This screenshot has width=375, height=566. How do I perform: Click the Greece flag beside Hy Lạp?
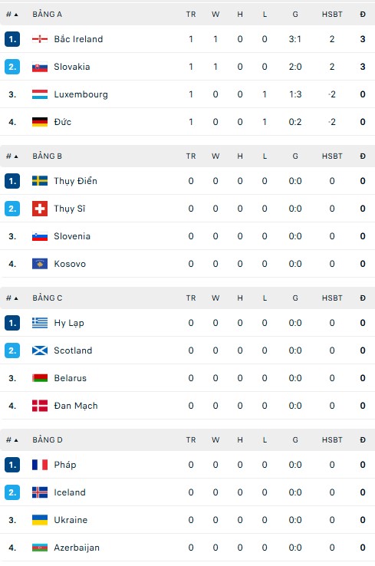(40, 323)
